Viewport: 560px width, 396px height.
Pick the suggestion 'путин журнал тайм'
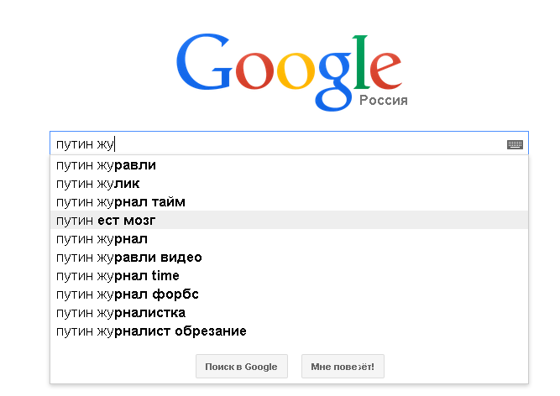click(x=121, y=202)
